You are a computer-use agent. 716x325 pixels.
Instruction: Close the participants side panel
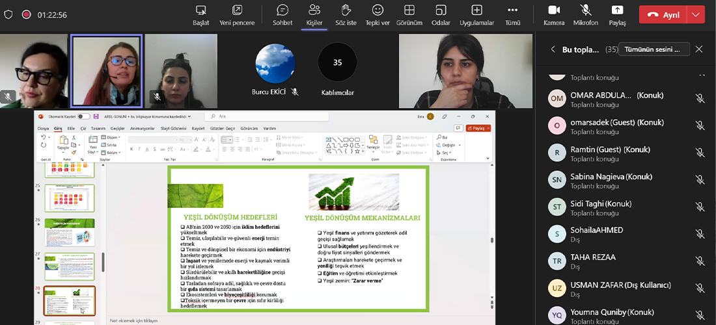698,49
